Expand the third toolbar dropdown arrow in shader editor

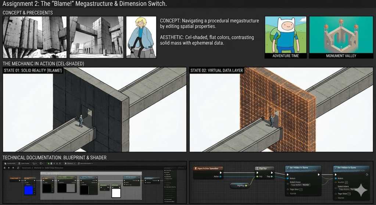[x=36, y=163]
